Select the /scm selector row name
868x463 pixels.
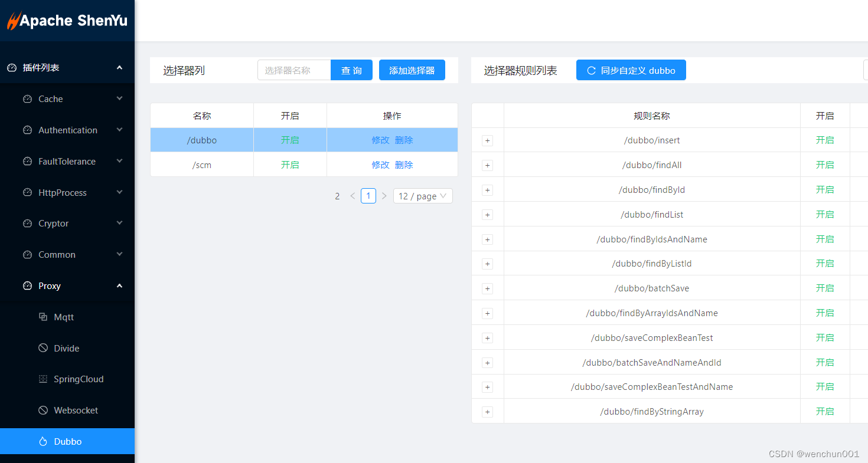(x=202, y=165)
